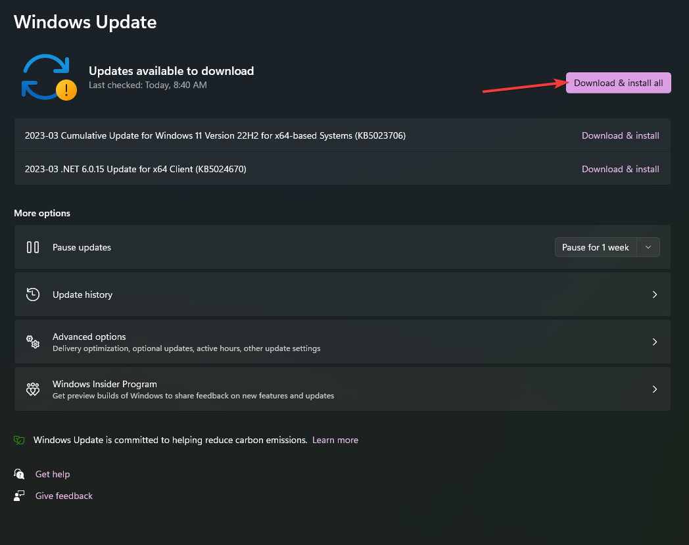Click the Give feedback person icon
This screenshot has height=545, width=689.
click(19, 496)
